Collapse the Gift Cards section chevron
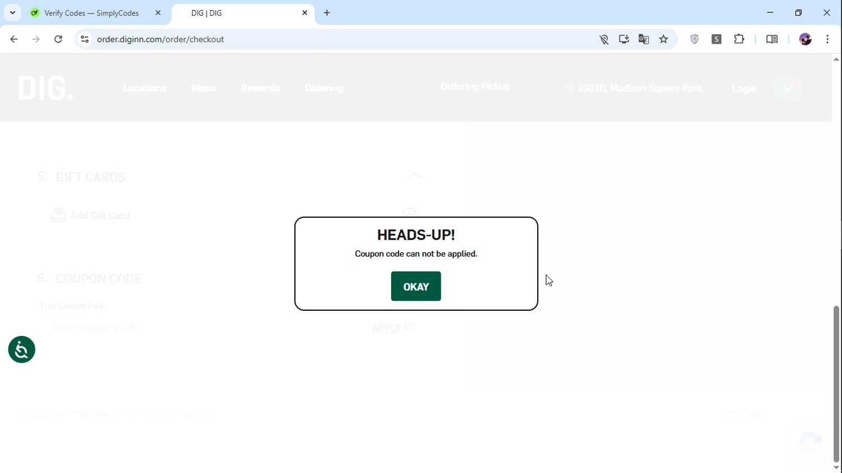Viewport: 842px width, 473px height. (x=414, y=176)
